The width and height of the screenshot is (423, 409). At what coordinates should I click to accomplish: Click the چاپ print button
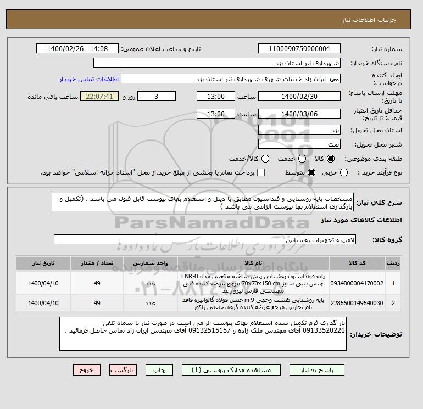(159, 370)
